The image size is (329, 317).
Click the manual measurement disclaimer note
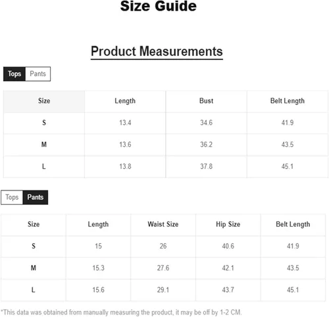click(x=121, y=312)
